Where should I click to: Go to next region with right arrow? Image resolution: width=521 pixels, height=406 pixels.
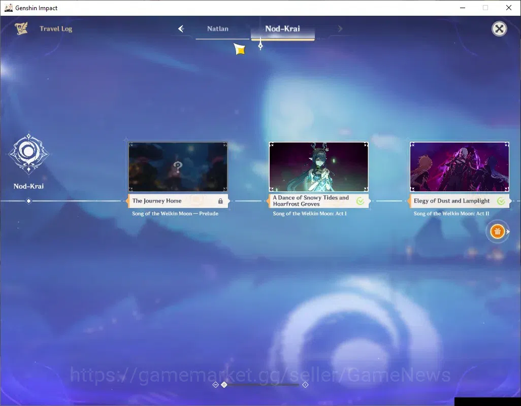[x=340, y=29]
